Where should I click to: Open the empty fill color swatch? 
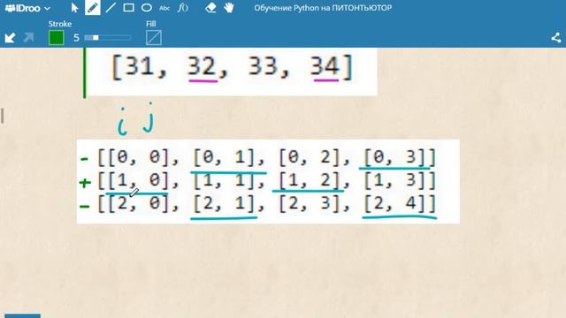154,37
